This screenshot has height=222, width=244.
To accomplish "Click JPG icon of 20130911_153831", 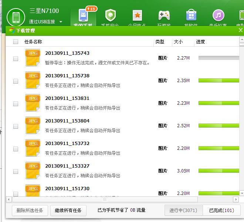I will point(33,103).
